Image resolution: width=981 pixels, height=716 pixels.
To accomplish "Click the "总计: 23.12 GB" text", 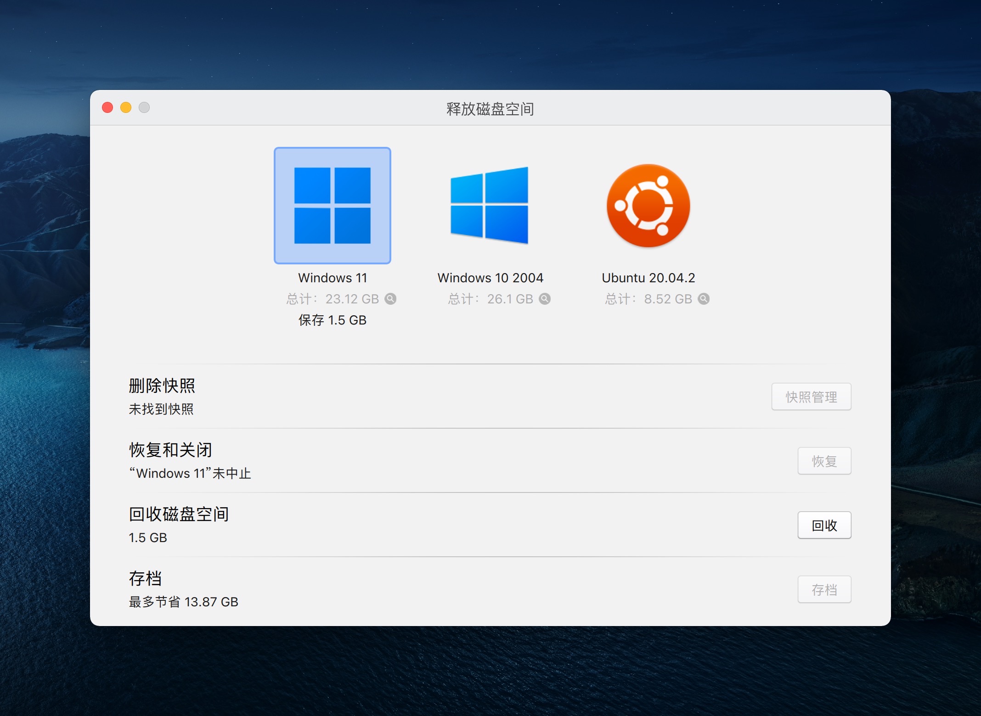I will tap(333, 299).
